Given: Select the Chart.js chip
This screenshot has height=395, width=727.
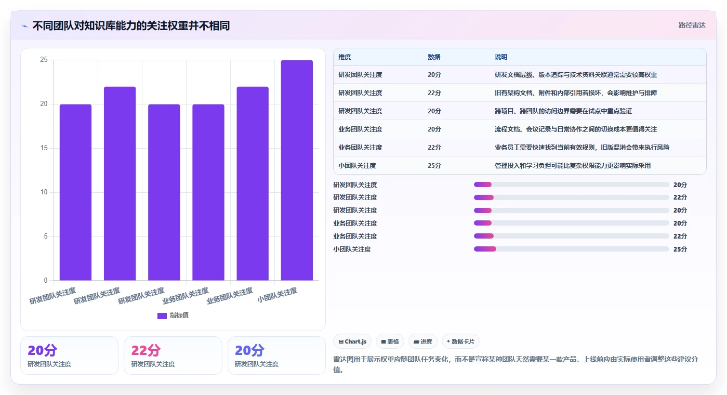Looking at the screenshot, I should (x=352, y=341).
